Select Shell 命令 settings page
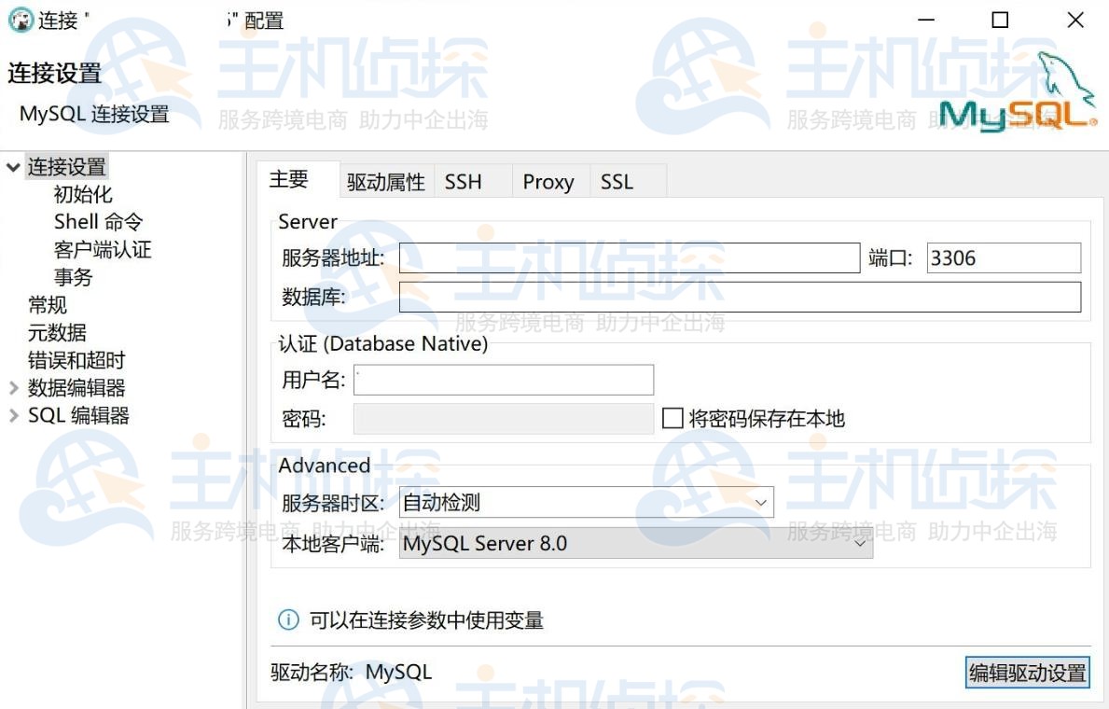This screenshot has width=1109, height=709. pyautogui.click(x=97, y=221)
